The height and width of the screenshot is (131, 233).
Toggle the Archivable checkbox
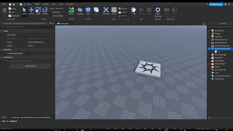(x=29, y=35)
